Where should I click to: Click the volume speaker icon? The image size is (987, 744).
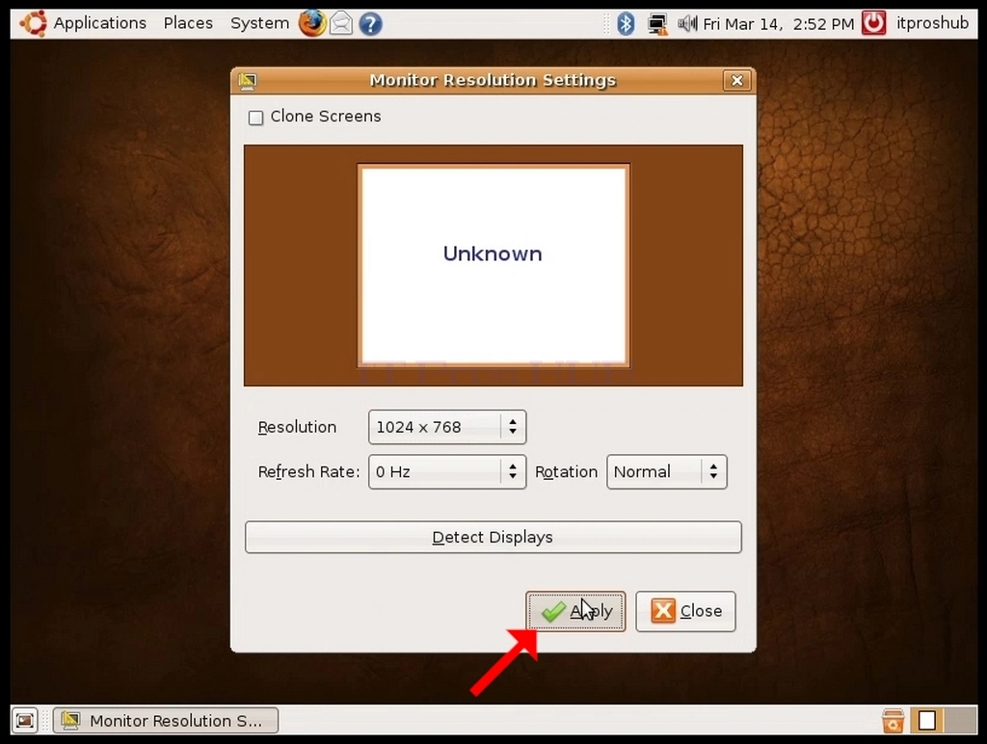click(x=687, y=24)
